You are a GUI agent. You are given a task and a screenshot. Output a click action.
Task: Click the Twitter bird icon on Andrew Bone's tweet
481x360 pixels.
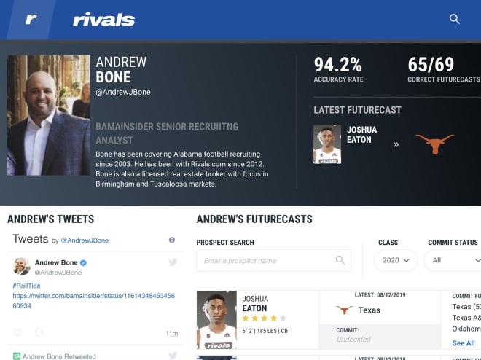point(173,262)
